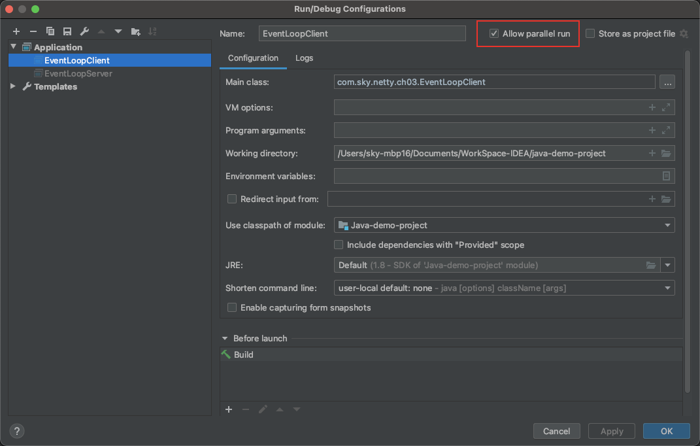Image resolution: width=700 pixels, height=446 pixels.
Task: Uncheck Allow parallel run
Action: (494, 33)
